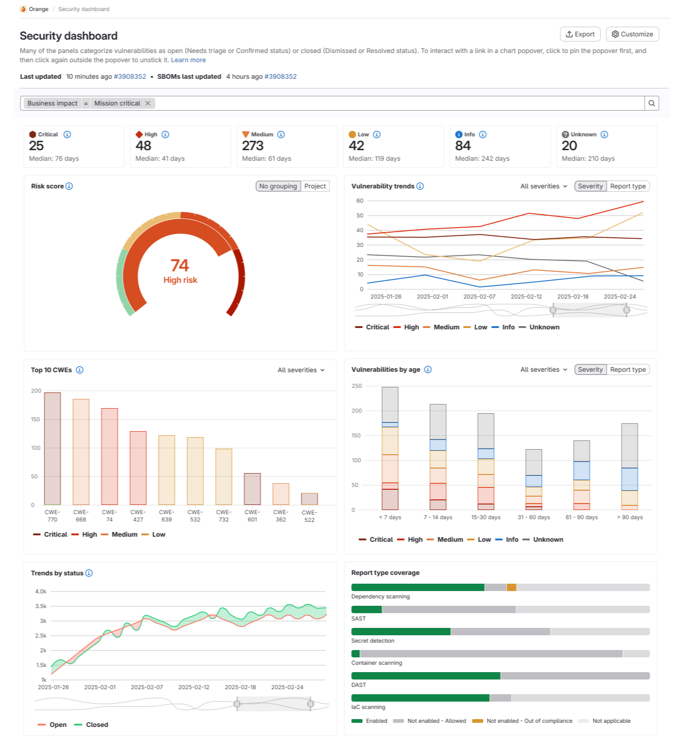The height and width of the screenshot is (738, 685).
Task: Click the Critical severity hexagon icon
Action: (x=33, y=135)
